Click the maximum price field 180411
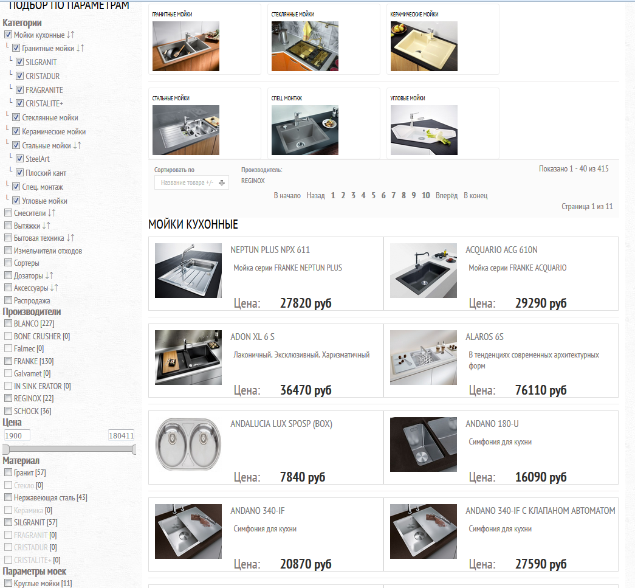The width and height of the screenshot is (635, 588). pyautogui.click(x=121, y=435)
